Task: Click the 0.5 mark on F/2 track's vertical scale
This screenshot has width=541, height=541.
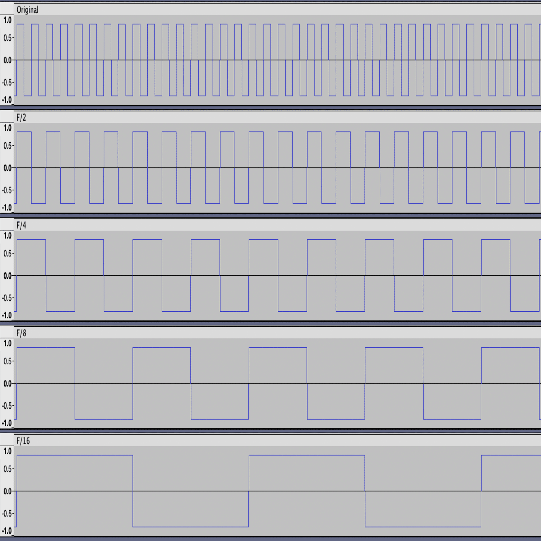Action: click(8, 145)
